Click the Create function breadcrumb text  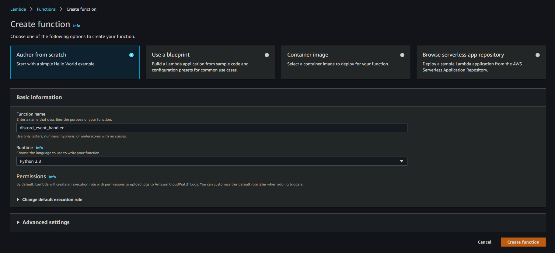coord(82,9)
